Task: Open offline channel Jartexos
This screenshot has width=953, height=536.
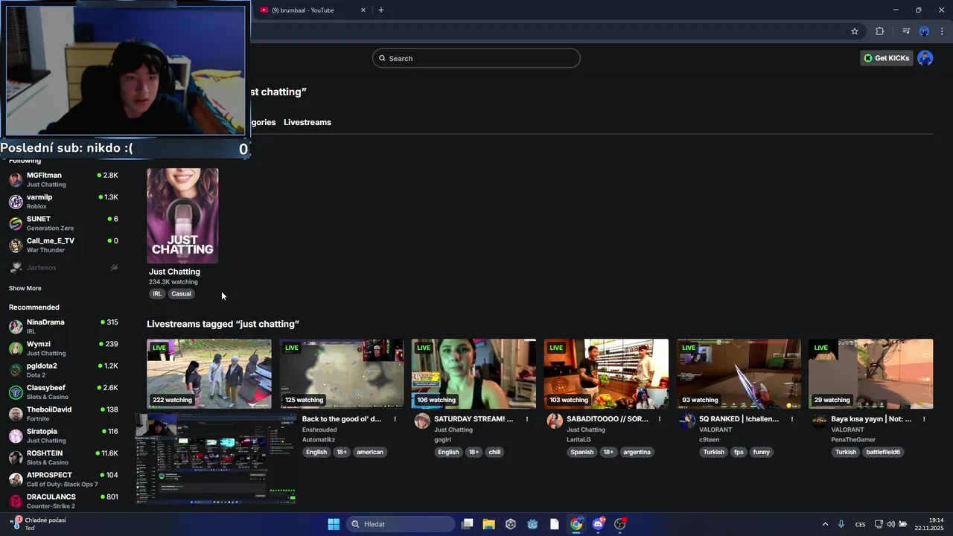Action: point(63,267)
